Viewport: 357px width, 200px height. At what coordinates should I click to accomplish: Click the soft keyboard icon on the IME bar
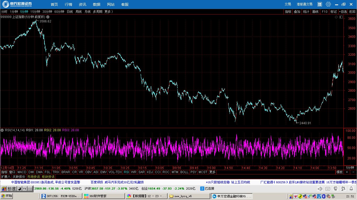(30, 189)
